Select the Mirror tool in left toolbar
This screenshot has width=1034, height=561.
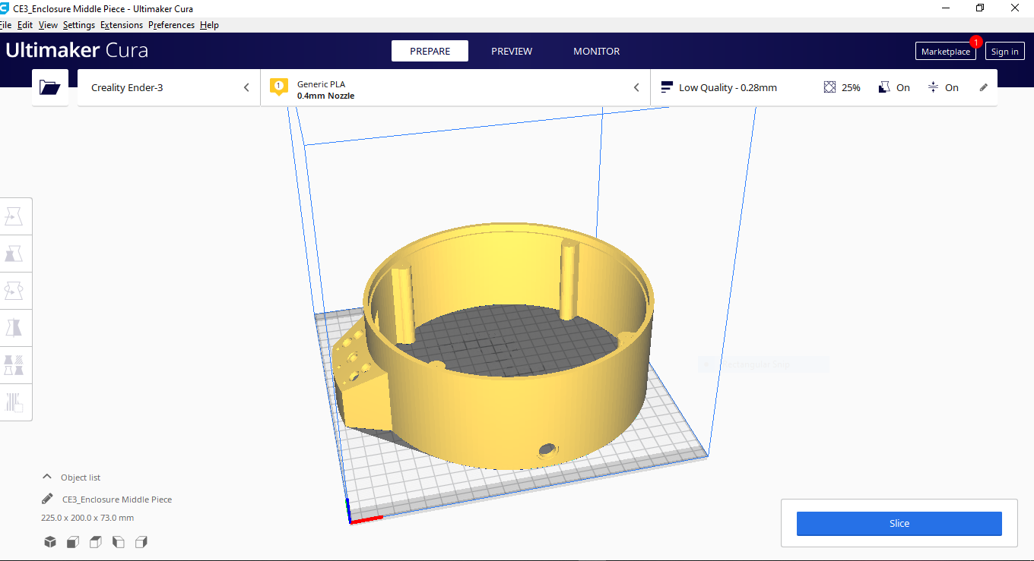14,328
